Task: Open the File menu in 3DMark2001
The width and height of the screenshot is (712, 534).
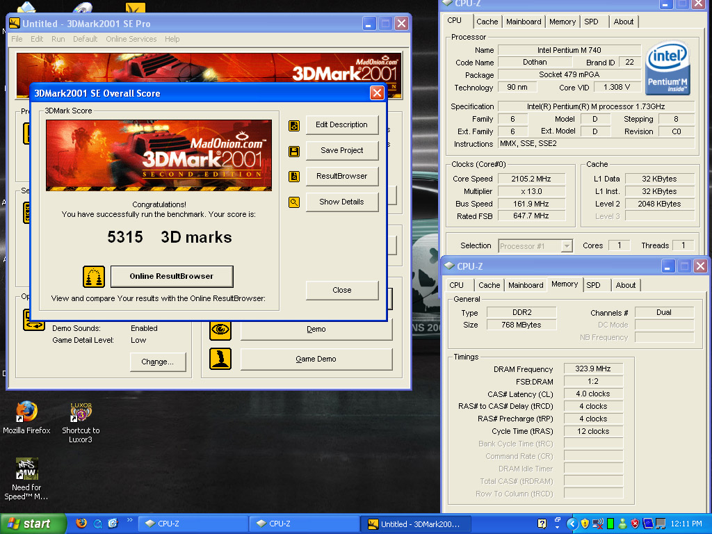Action: [x=17, y=39]
